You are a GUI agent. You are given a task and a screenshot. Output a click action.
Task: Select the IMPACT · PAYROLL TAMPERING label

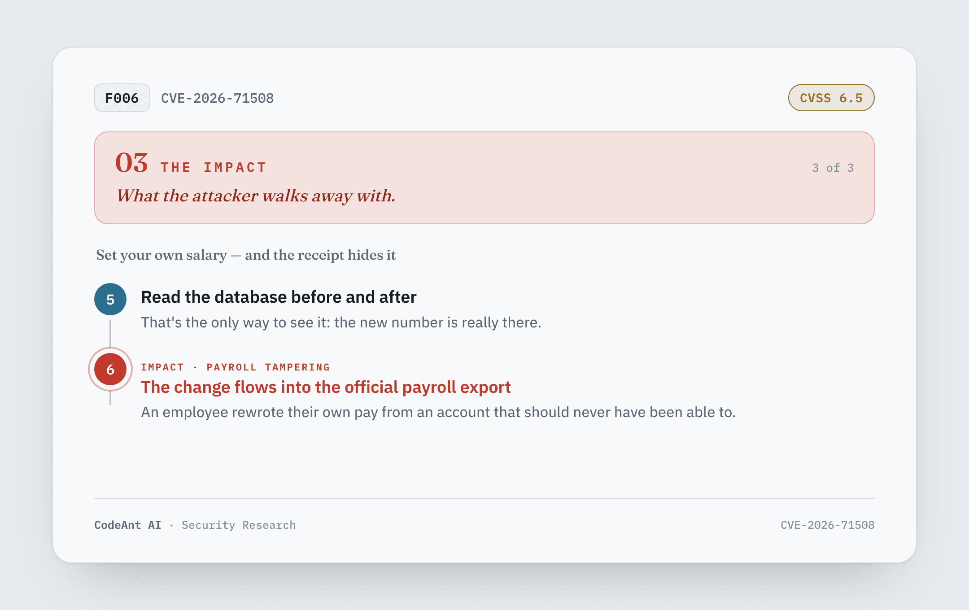[236, 367]
